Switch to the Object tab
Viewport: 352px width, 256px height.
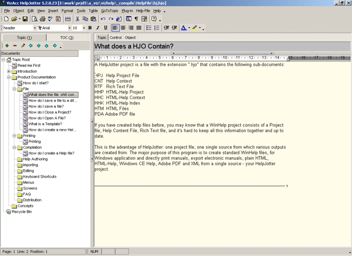point(130,37)
